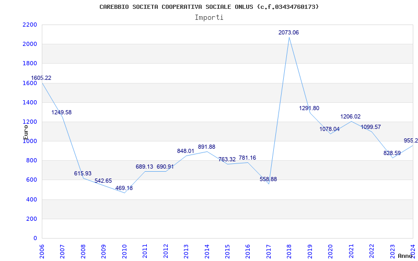Click the y-axis tick label 1800

30,64
